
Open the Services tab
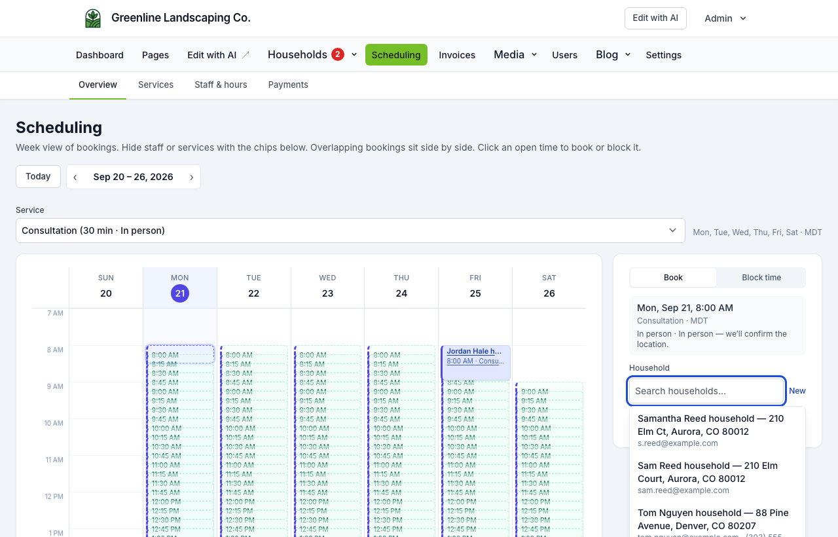tap(156, 85)
